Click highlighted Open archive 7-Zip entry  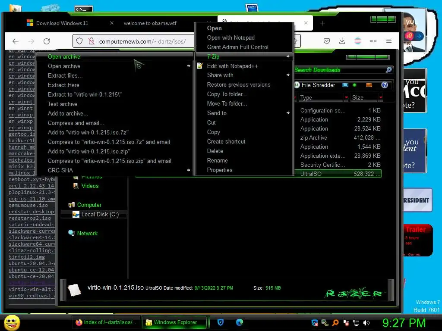click(x=116, y=56)
